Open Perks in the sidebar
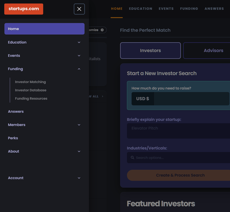230x212 pixels. pyautogui.click(x=13, y=138)
